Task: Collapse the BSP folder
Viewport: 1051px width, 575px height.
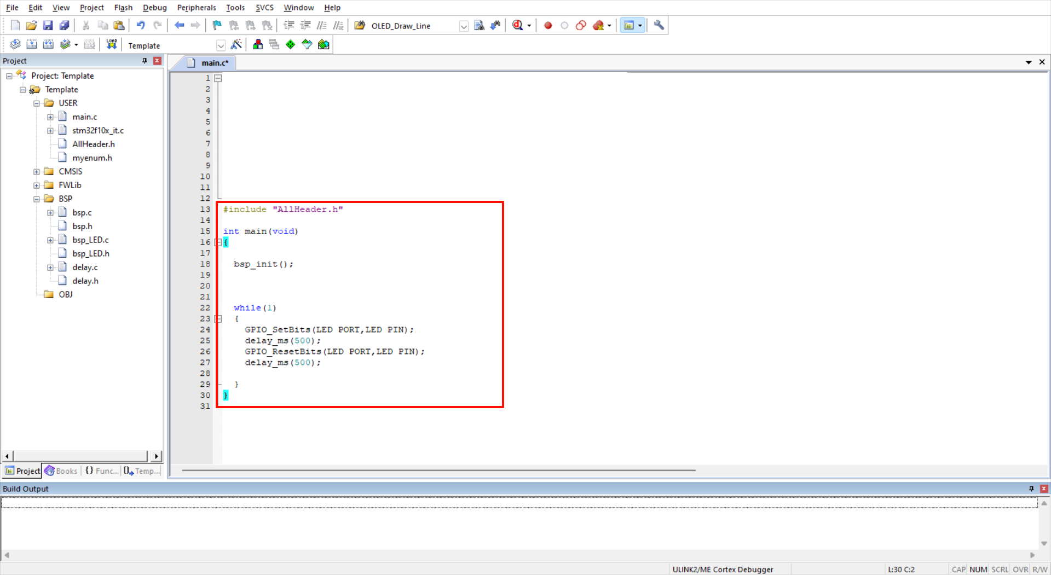Action: click(x=37, y=199)
